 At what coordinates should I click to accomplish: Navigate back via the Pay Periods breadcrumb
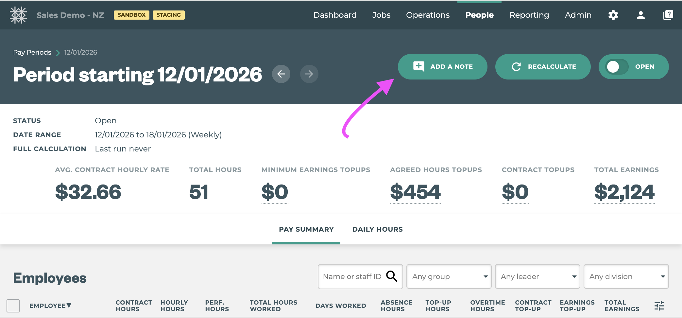pos(32,52)
